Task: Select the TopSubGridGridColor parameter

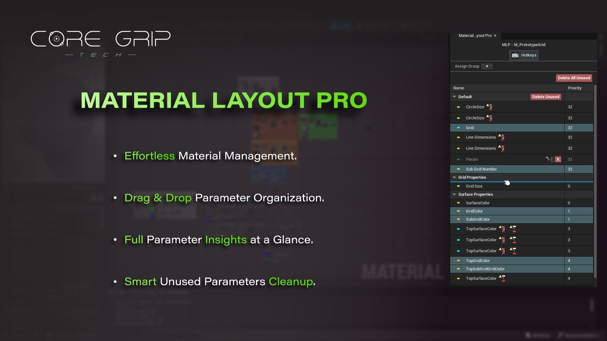Action: (522, 269)
